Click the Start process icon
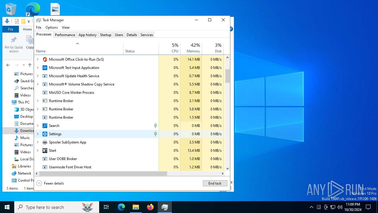Image resolution: width=378 pixels, height=213 pixels. (x=45, y=151)
